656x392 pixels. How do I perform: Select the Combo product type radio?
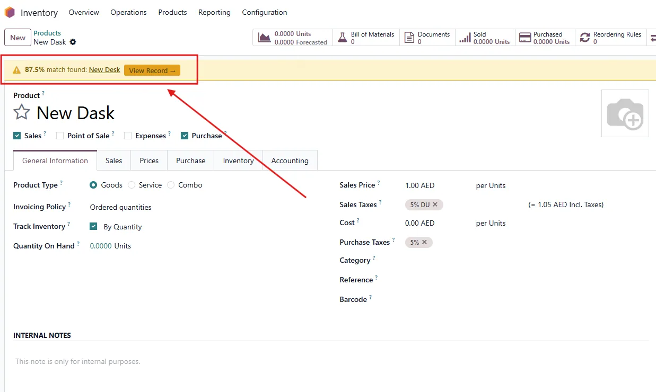point(171,185)
